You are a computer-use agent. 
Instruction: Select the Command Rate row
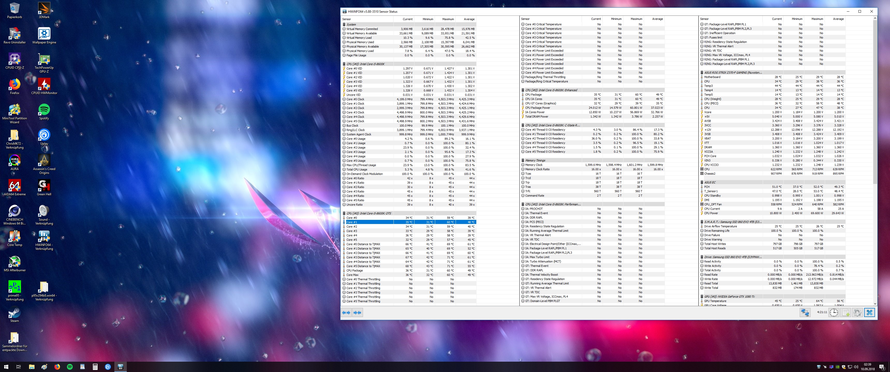click(592, 196)
